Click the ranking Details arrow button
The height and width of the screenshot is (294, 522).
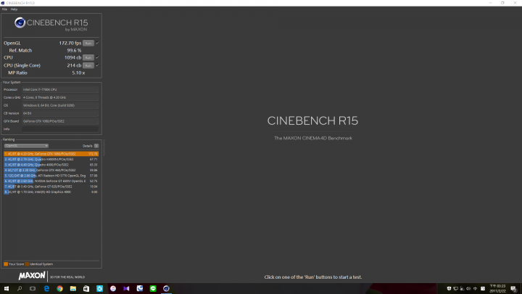tap(96, 146)
